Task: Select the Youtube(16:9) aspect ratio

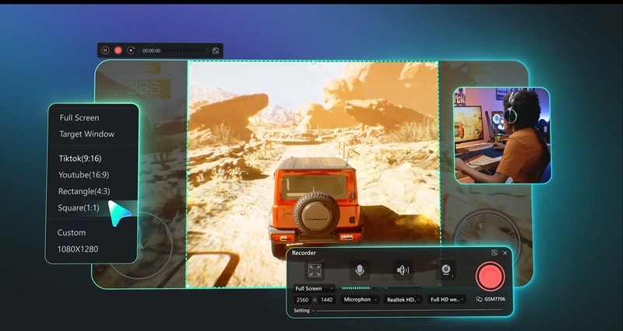Action: pyautogui.click(x=84, y=175)
